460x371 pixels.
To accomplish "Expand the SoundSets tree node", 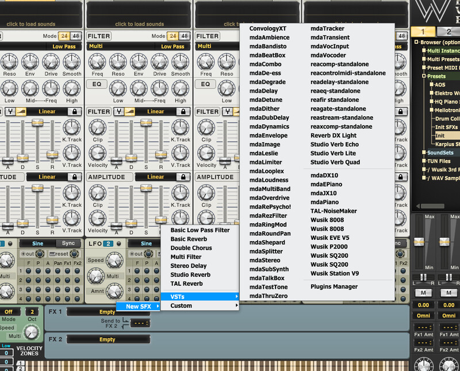I will 424,152.
